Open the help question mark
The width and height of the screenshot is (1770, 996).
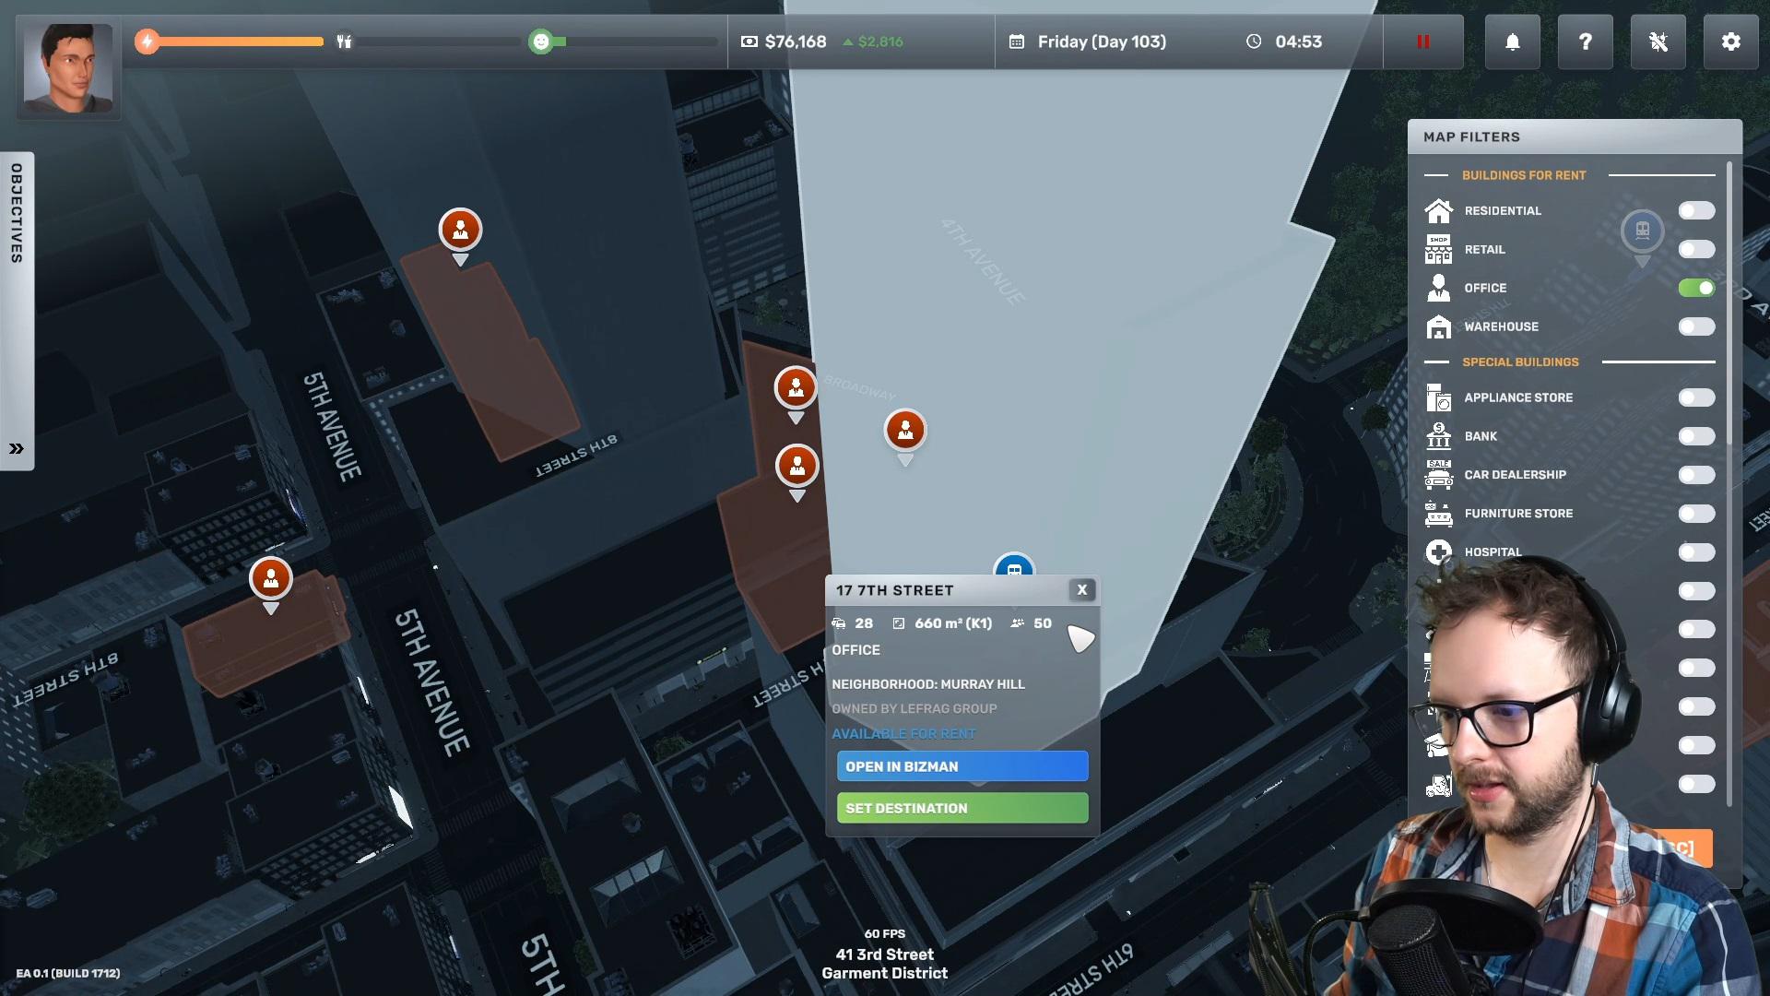(x=1586, y=41)
